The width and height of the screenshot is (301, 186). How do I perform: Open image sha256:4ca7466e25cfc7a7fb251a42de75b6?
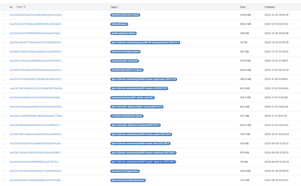pos(36,97)
